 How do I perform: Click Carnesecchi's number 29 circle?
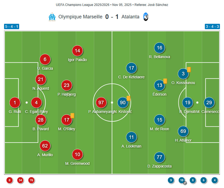click(209, 103)
